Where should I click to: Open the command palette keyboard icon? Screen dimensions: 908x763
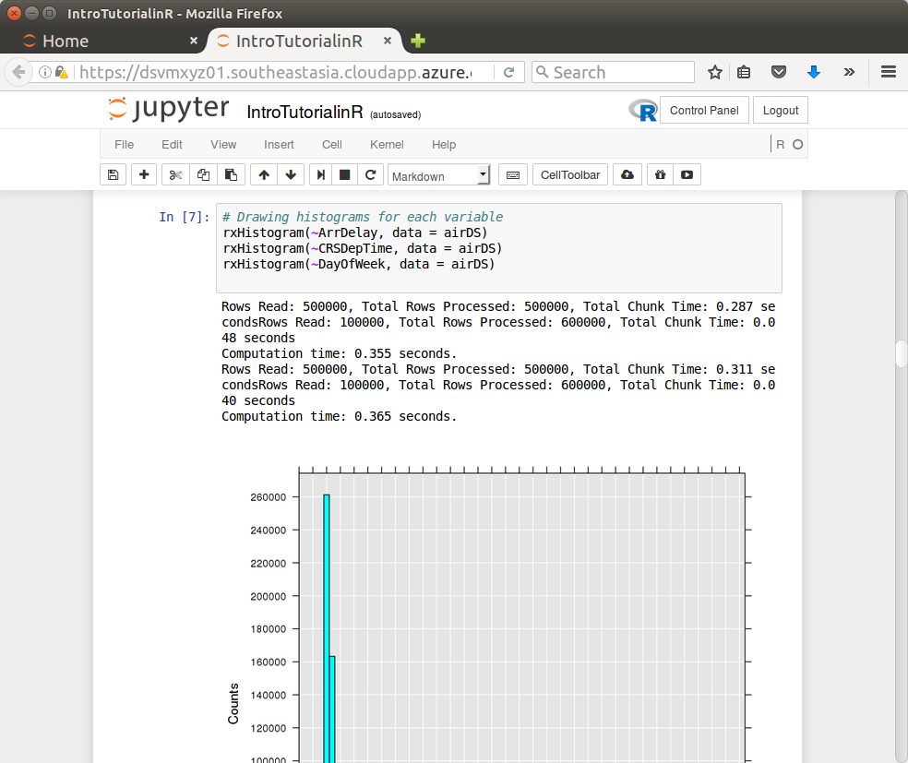click(513, 174)
